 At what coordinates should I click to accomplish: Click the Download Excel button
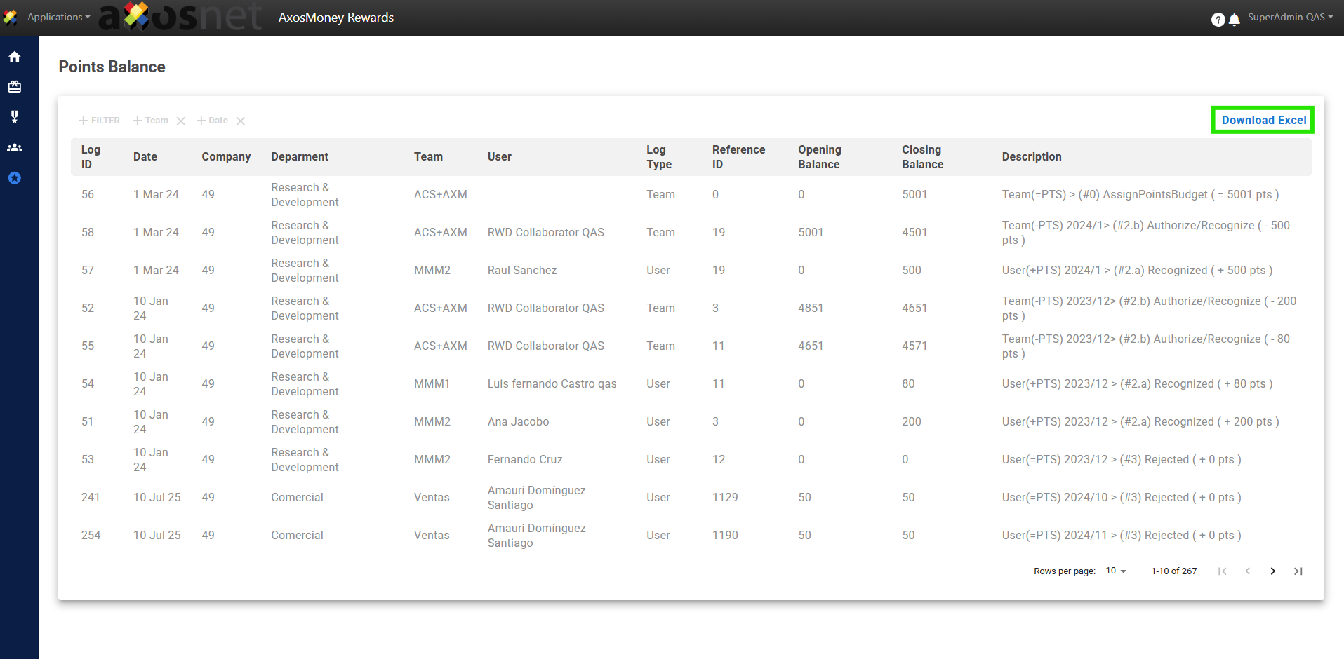pyautogui.click(x=1263, y=120)
